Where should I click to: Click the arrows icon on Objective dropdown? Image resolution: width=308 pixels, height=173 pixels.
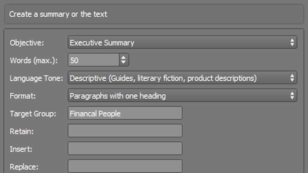[292, 43]
